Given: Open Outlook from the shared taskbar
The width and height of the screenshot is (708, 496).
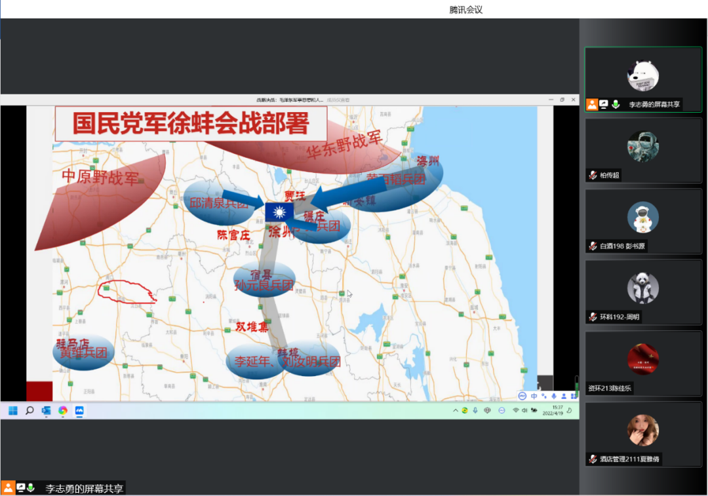Looking at the screenshot, I should (46, 411).
